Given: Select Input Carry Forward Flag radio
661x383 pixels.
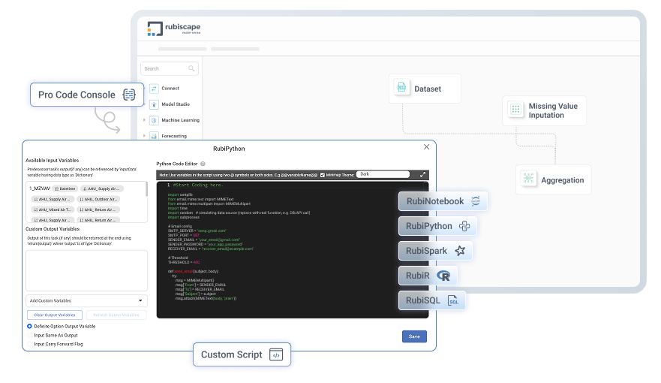Looking at the screenshot, I should 29,344.
